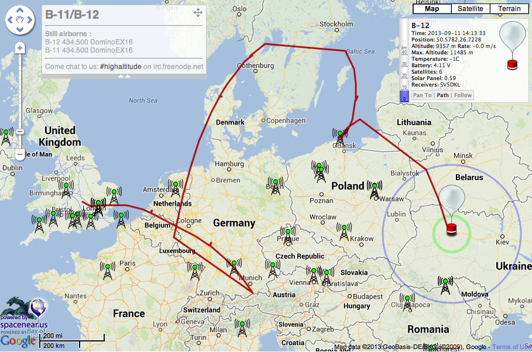Open the Terms of Use link

pos(512,347)
